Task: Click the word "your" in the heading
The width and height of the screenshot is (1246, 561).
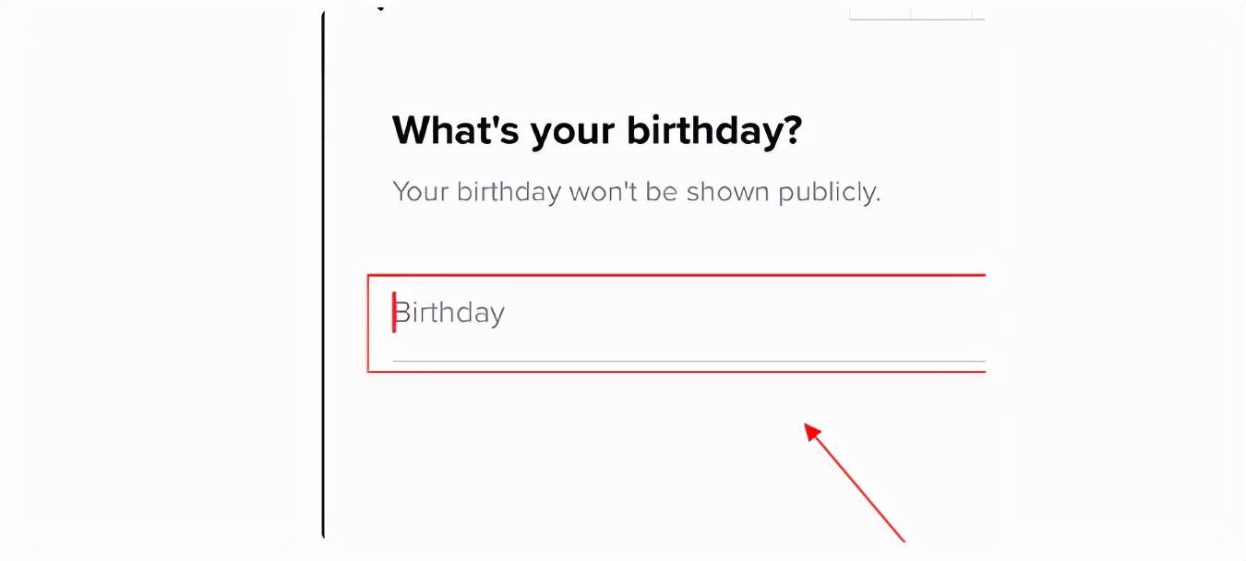Action: point(573,133)
